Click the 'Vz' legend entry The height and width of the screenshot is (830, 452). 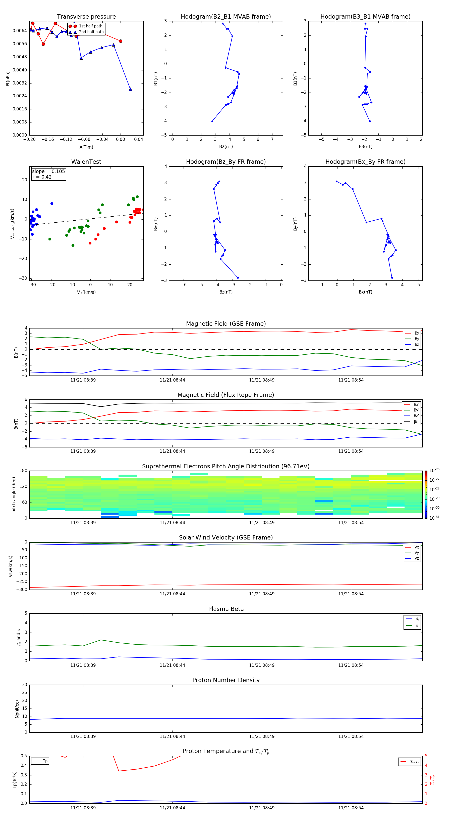412,558
